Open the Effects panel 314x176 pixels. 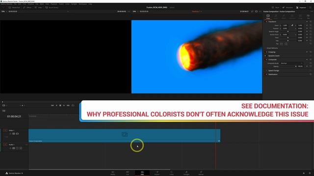pos(27,7)
